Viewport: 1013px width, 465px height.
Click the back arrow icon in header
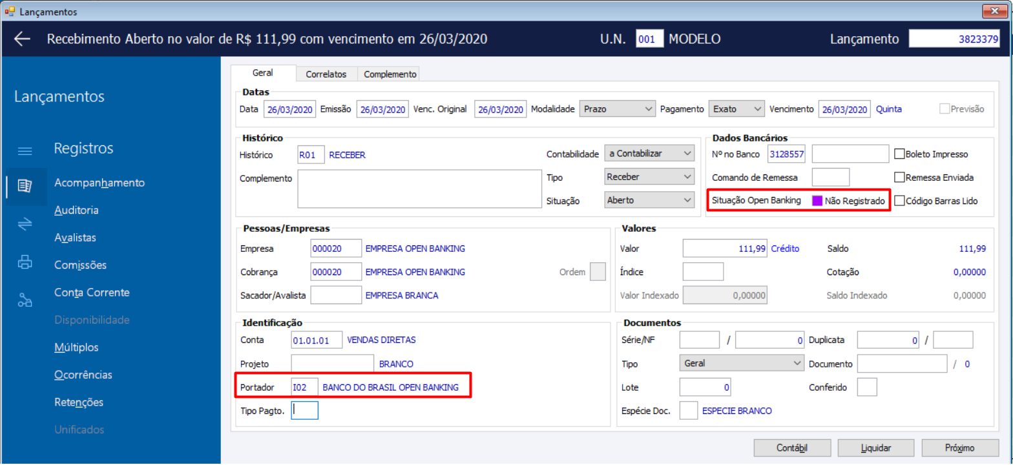click(22, 39)
